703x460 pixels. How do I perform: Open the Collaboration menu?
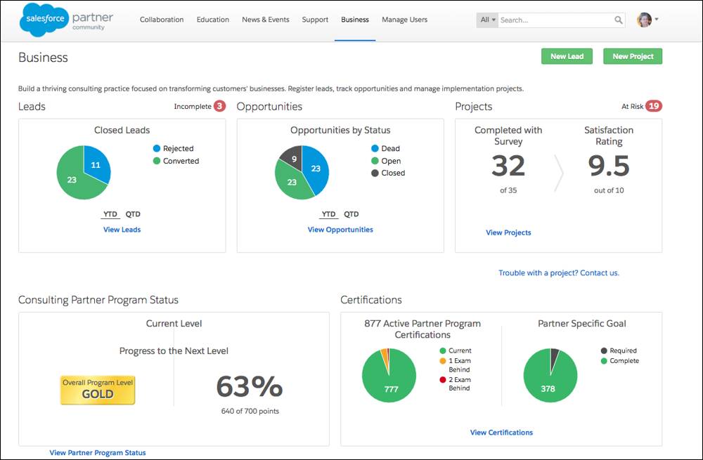pyautogui.click(x=162, y=20)
